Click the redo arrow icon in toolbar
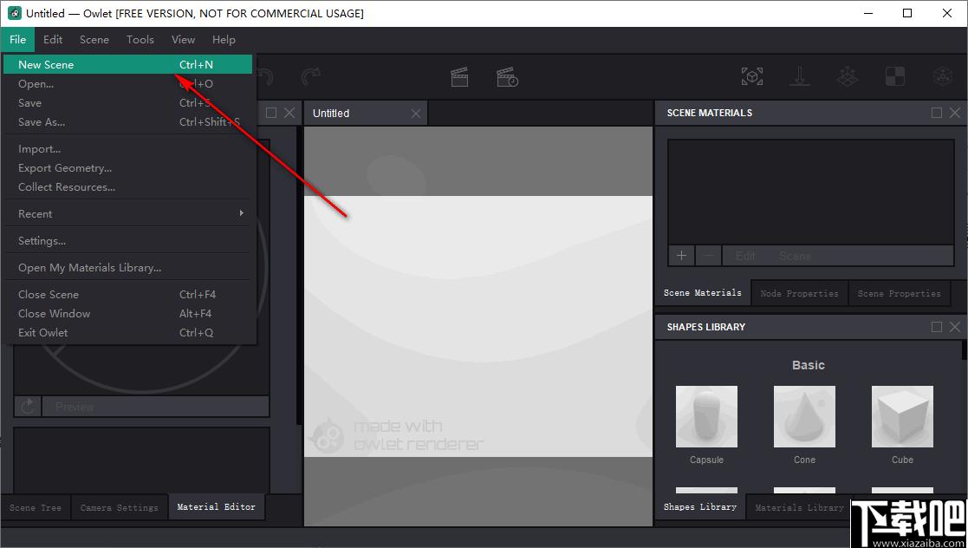Image resolution: width=968 pixels, height=548 pixels. 310,77
